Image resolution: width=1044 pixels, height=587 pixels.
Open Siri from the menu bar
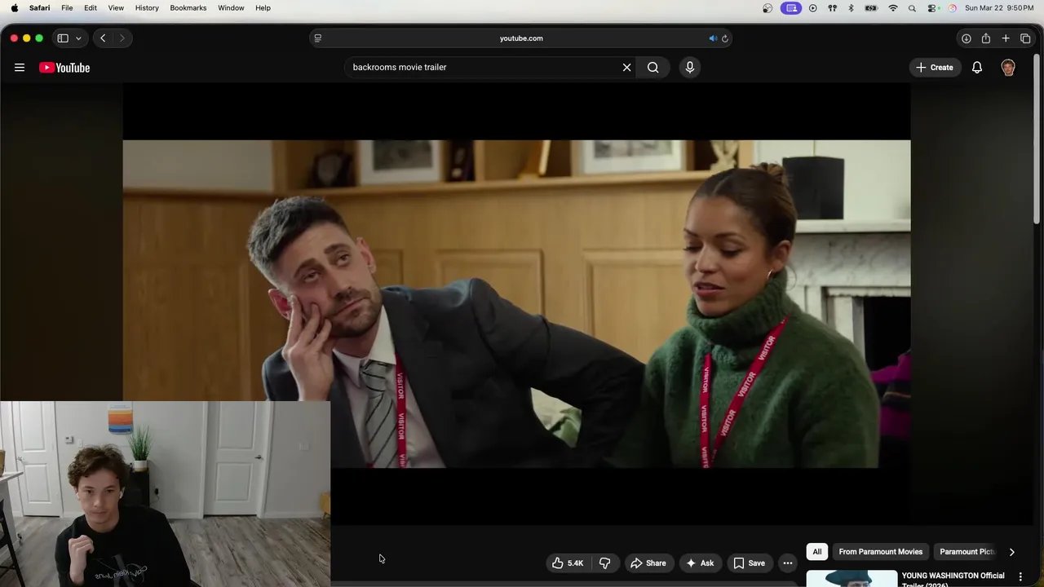pyautogui.click(x=952, y=8)
